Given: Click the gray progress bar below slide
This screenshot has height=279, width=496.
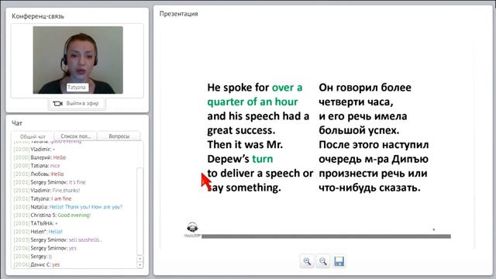Looking at the screenshot, I should (x=326, y=236).
